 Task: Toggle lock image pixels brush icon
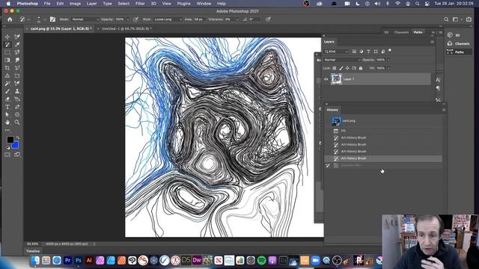point(341,68)
